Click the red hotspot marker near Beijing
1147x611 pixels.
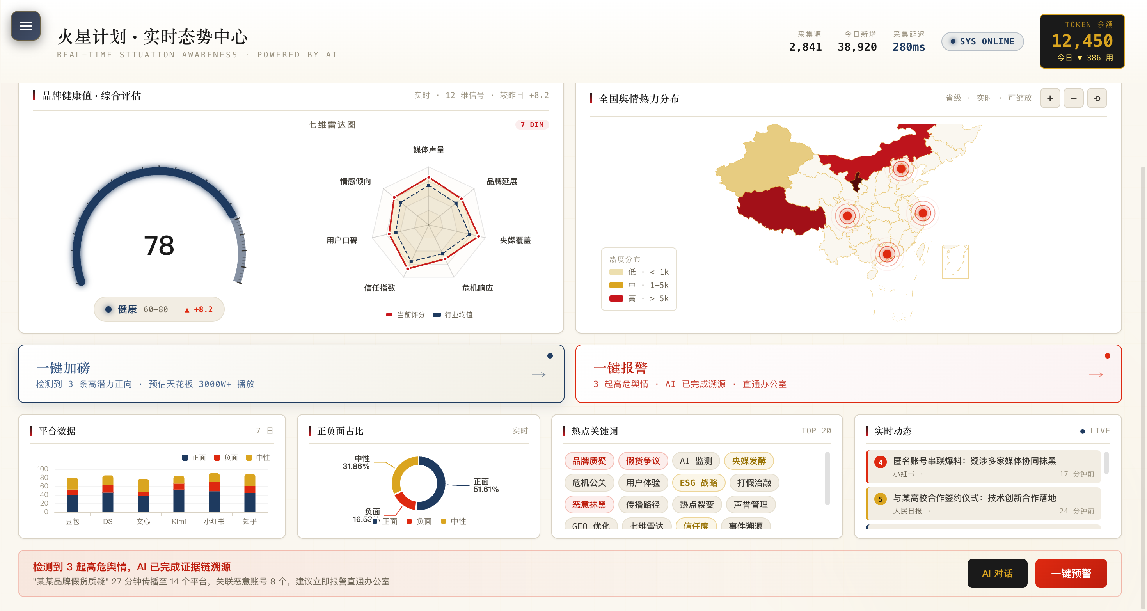[901, 169]
